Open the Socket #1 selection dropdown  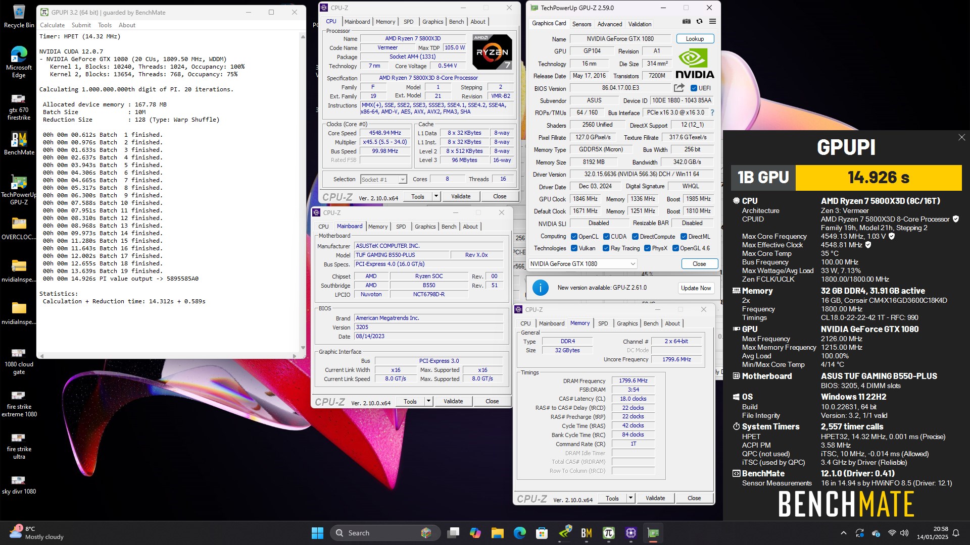click(x=383, y=180)
